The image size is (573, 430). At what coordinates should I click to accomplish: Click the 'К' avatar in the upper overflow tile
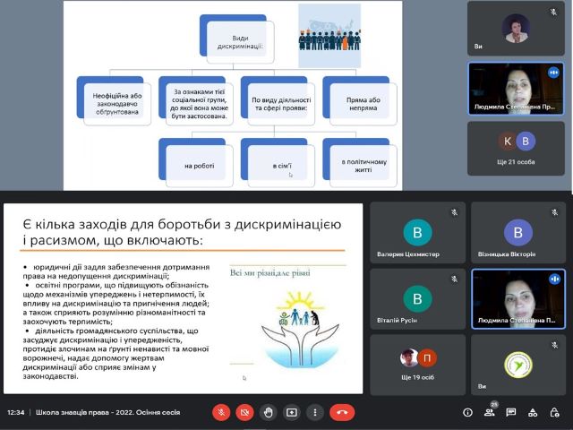(x=508, y=142)
